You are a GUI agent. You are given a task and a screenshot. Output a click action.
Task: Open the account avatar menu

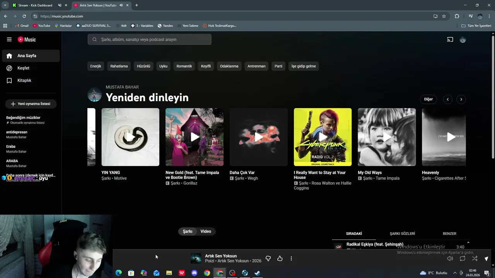point(463,39)
